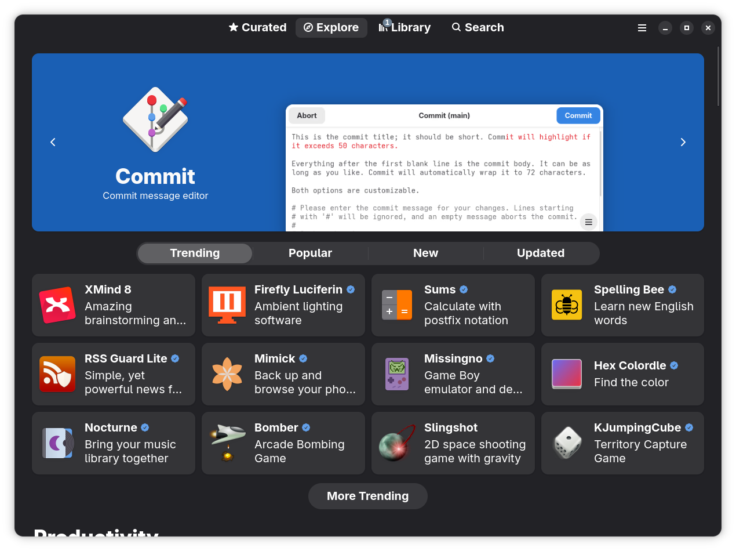Show next featured app with right arrow
Image resolution: width=736 pixels, height=551 pixels.
pyautogui.click(x=683, y=142)
